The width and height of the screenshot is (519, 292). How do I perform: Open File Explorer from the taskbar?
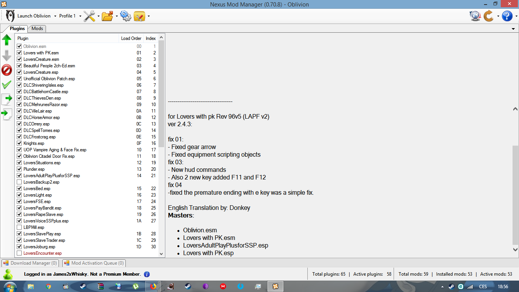click(x=31, y=286)
